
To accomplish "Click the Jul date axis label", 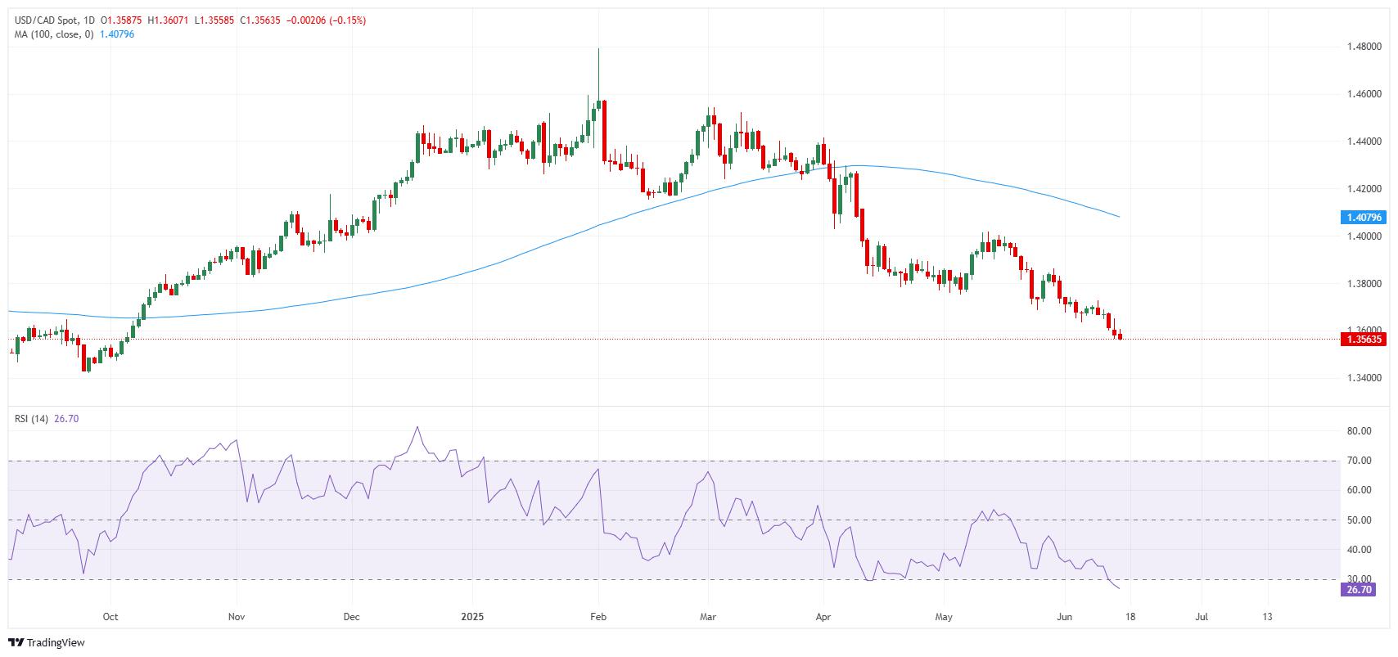I will (1202, 616).
